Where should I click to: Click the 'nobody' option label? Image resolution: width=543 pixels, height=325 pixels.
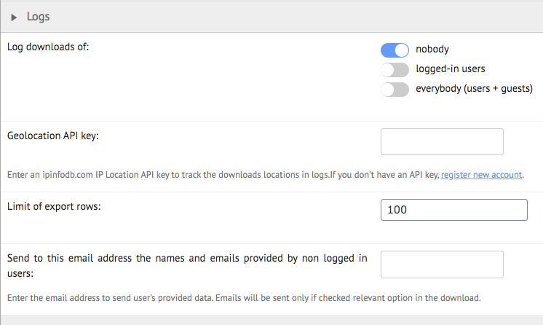tap(432, 50)
